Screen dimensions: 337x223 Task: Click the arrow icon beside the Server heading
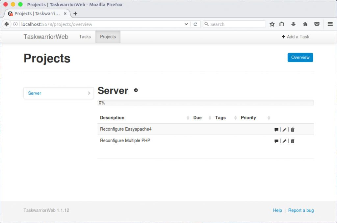[136, 90]
